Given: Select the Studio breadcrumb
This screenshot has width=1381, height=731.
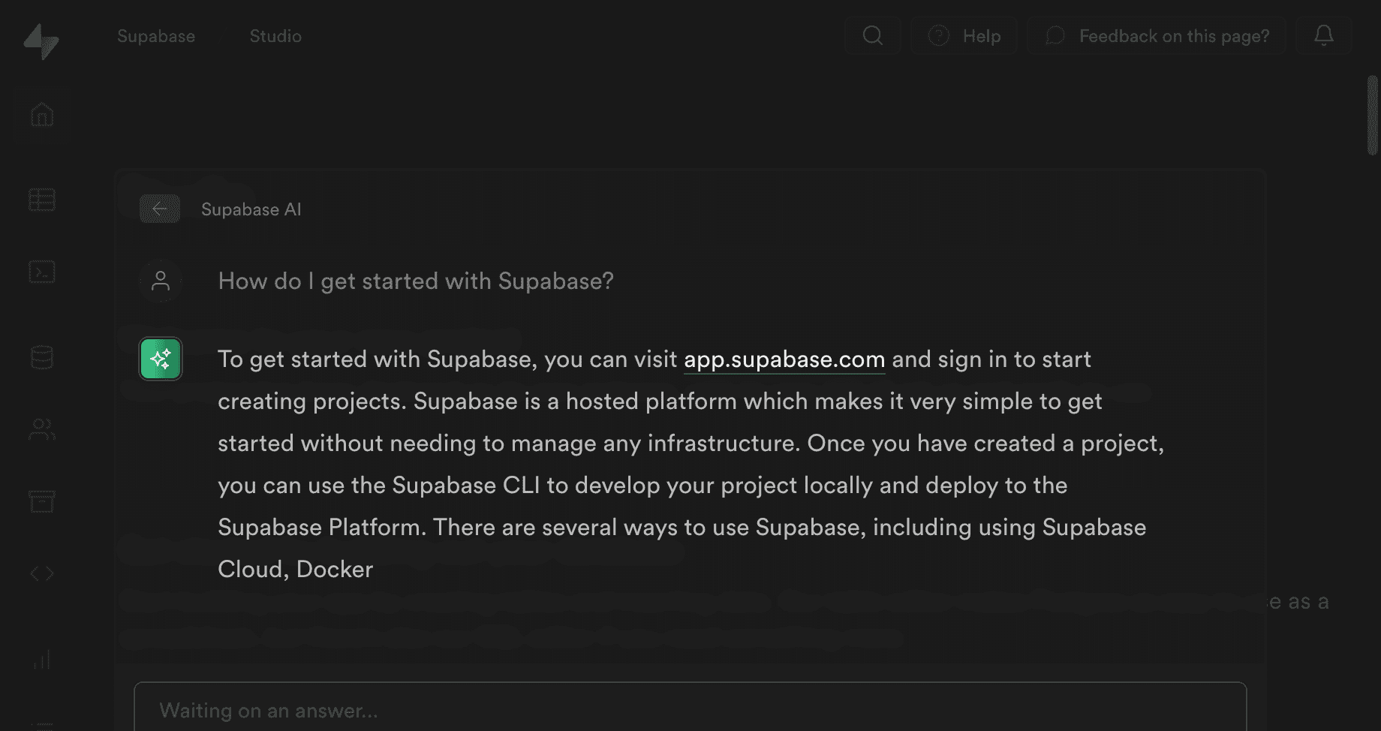Looking at the screenshot, I should coord(275,36).
